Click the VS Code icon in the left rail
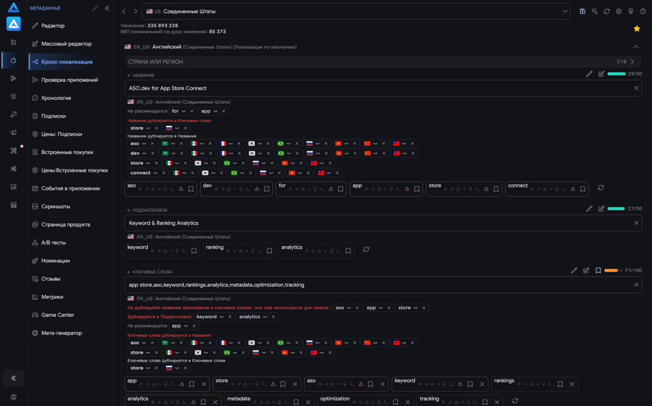 tap(14, 169)
